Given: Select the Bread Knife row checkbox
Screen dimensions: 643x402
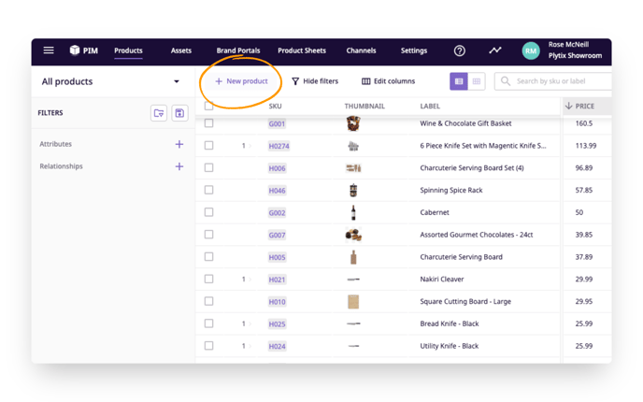Looking at the screenshot, I should coord(208,323).
